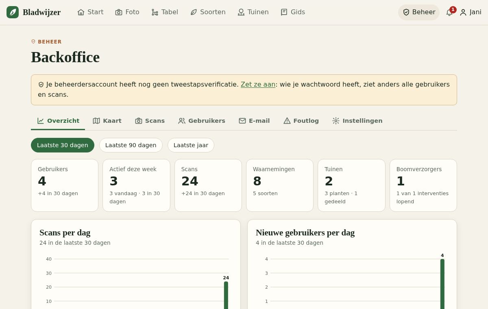Go to the Foto page
488x309 pixels.
(x=127, y=12)
